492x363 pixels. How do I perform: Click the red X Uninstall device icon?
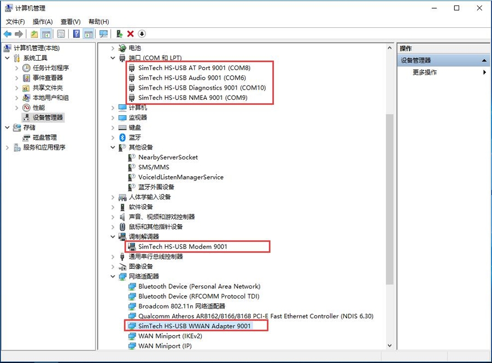point(130,33)
